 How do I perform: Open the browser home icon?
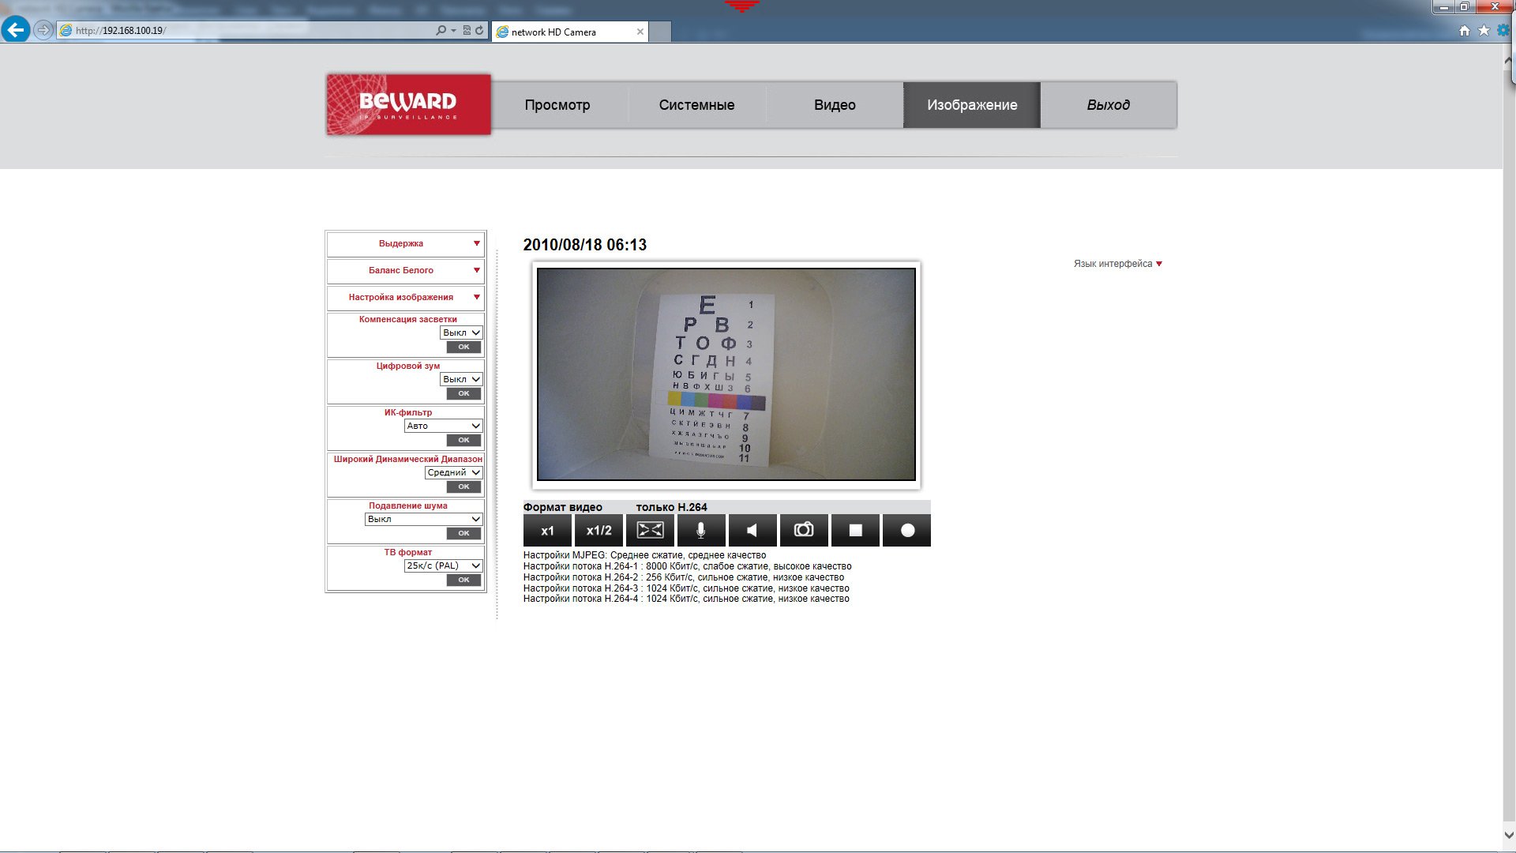click(x=1464, y=30)
